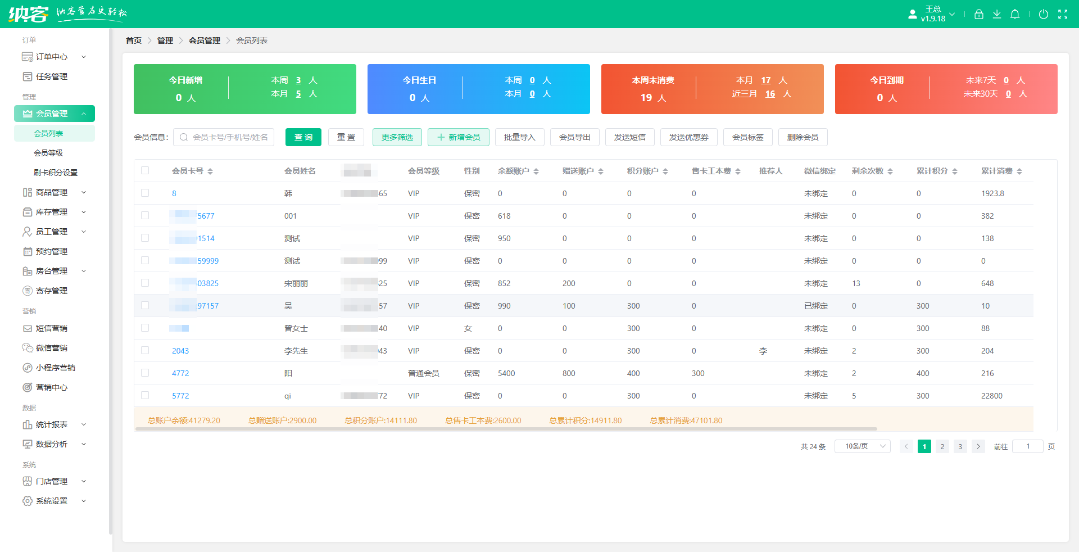Expand the 订单中心 menu
Viewport: 1079px width, 552px height.
tap(52, 57)
